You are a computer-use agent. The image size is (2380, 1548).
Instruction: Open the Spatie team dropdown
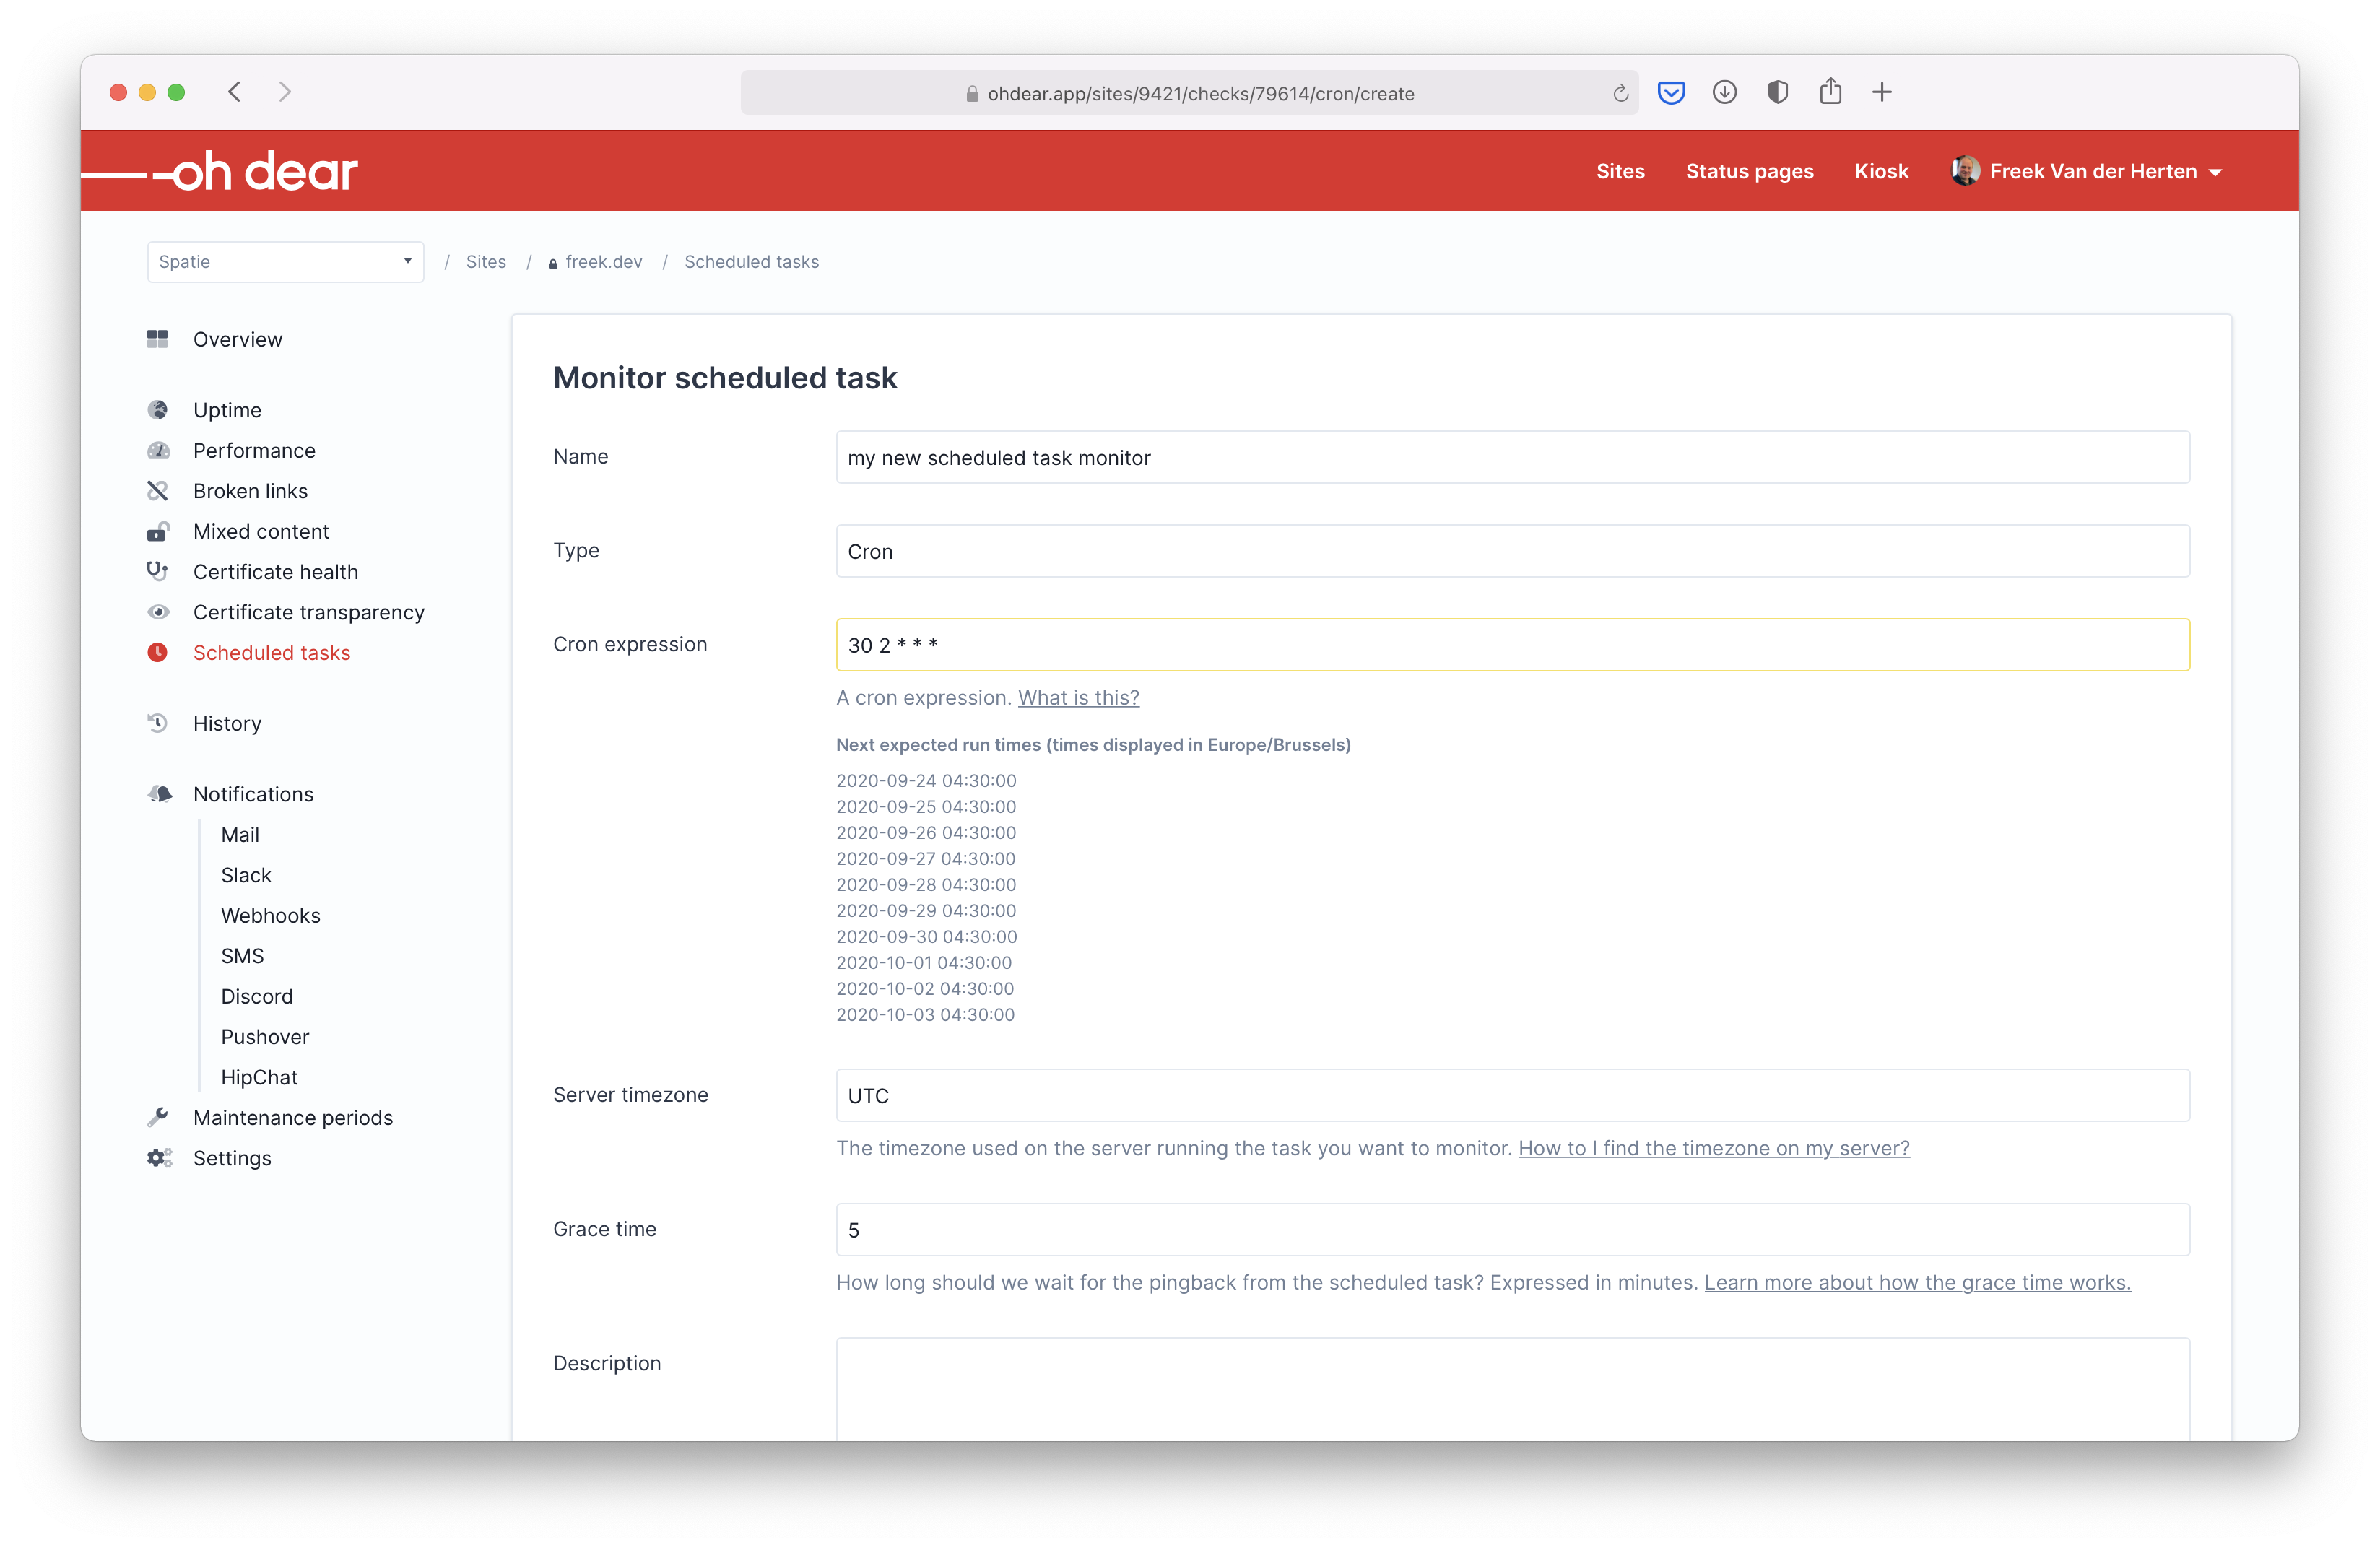pos(285,261)
